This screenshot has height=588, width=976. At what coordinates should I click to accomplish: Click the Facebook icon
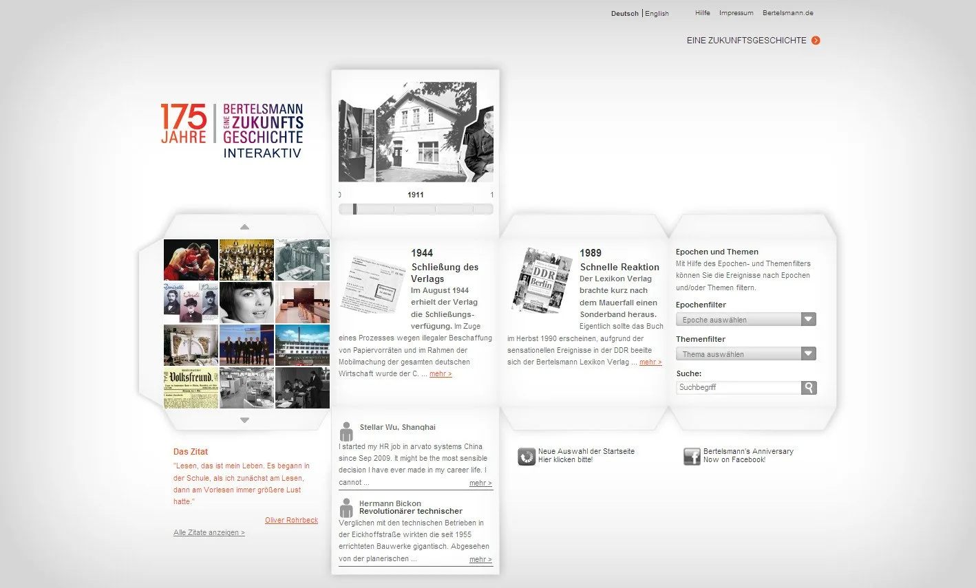point(692,456)
